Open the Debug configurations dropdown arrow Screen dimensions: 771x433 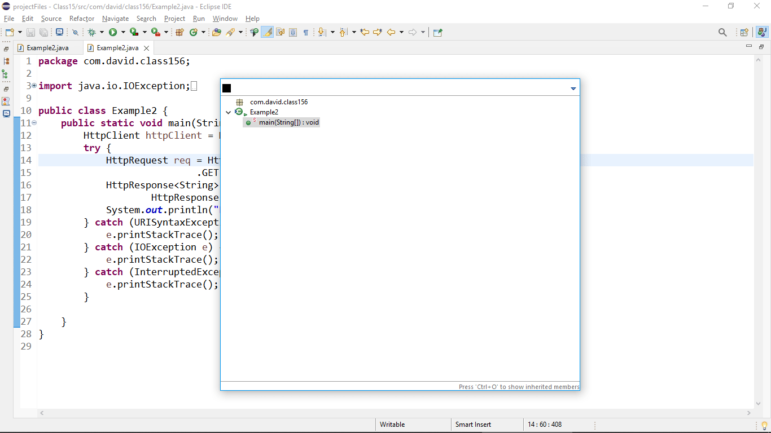[102, 32]
